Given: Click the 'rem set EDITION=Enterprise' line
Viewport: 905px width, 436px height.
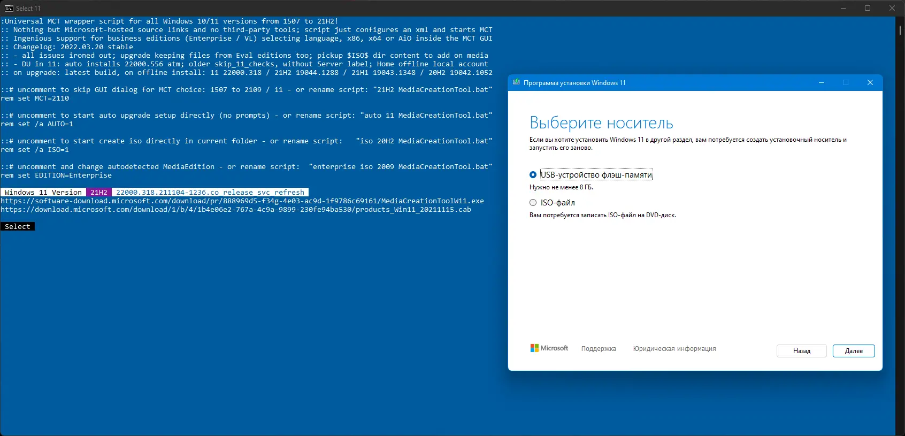Looking at the screenshot, I should (x=56, y=175).
